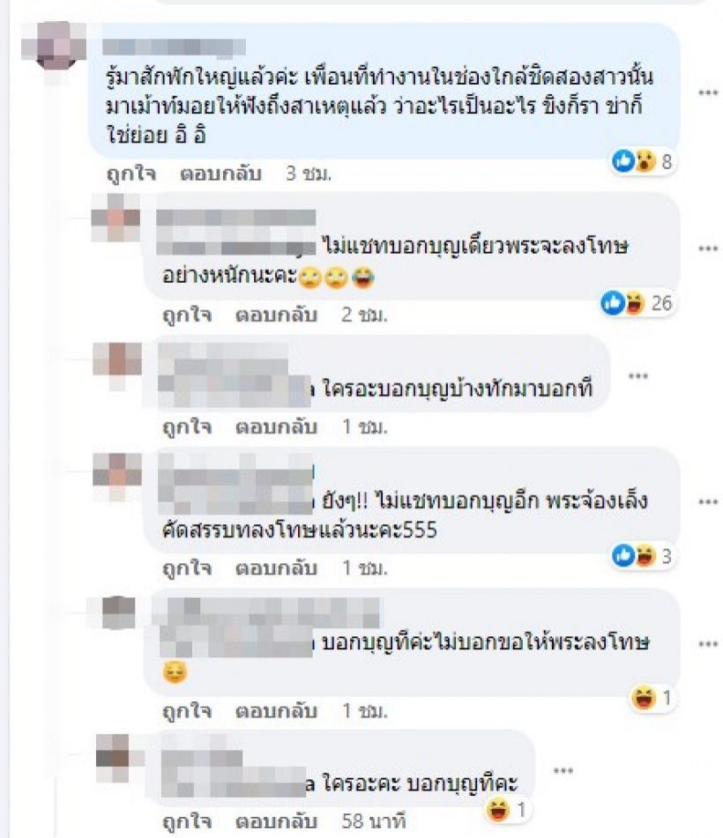
Task: Open options dots for the 26-reaction reply
Action: click(x=707, y=248)
